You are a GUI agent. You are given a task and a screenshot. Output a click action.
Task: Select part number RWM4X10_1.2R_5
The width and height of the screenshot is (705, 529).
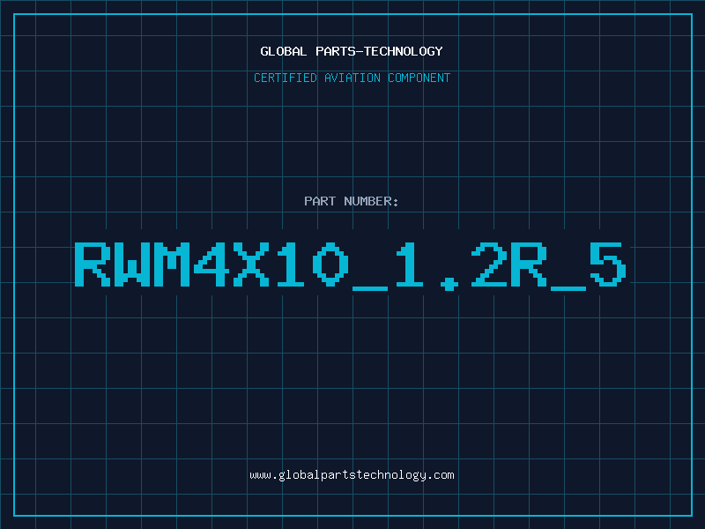click(x=350, y=266)
